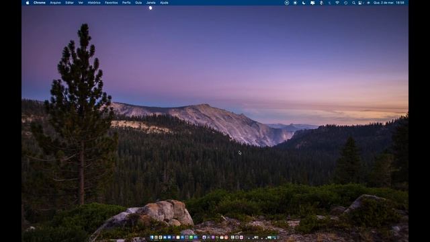The image size is (430, 242).
Task: Open the Editar menu
Action: (x=69, y=3)
